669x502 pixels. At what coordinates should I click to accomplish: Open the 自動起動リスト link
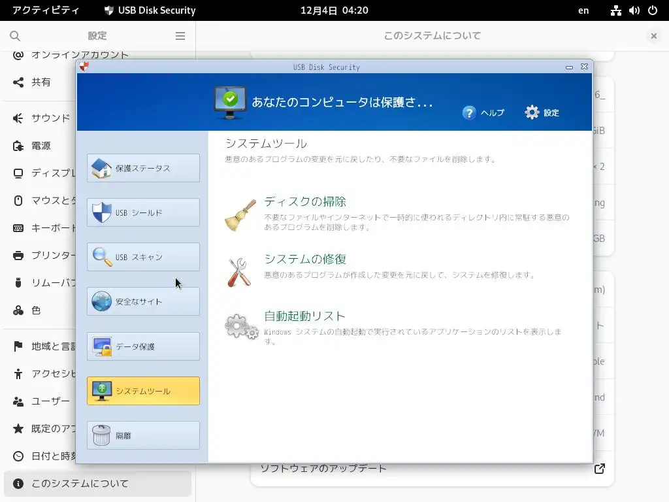click(304, 316)
